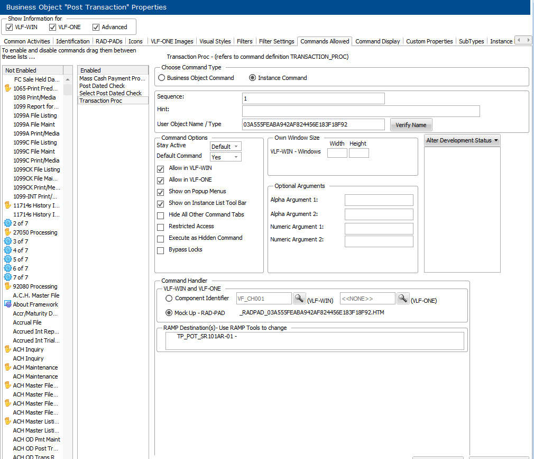Click the User Object Name / Type field
The width and height of the screenshot is (534, 459).
click(x=314, y=124)
